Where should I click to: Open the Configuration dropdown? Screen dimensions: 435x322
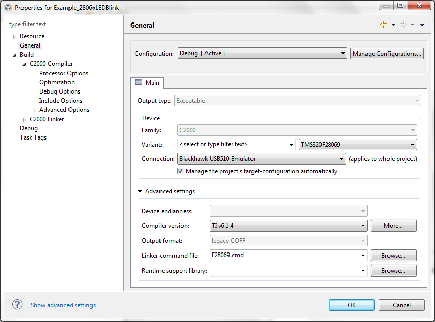(262, 53)
